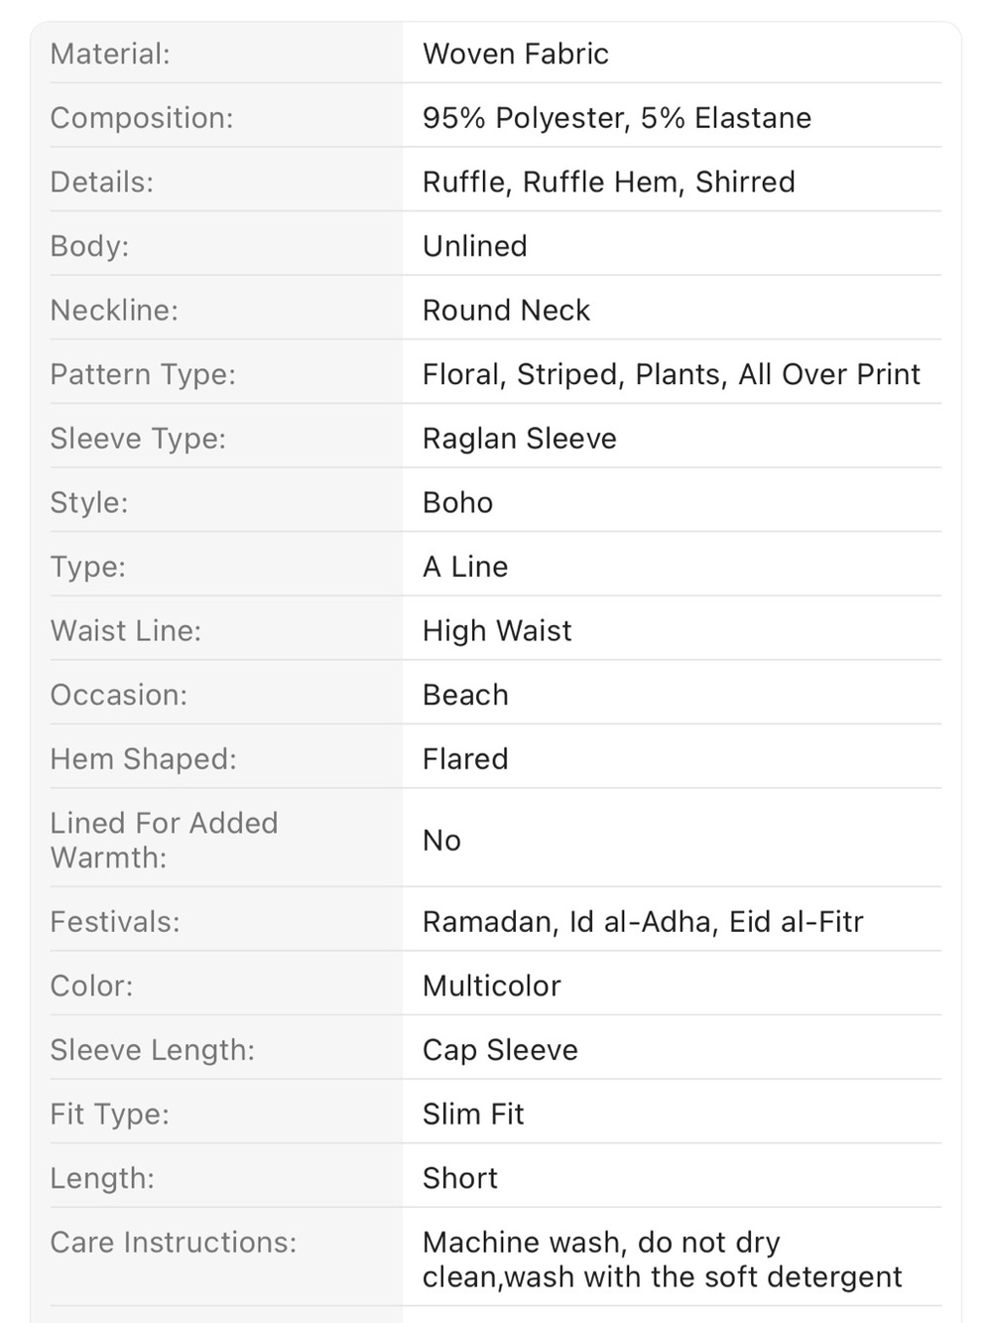This screenshot has height=1323, width=992.
Task: Click the Unlined body value
Action: pos(475,246)
